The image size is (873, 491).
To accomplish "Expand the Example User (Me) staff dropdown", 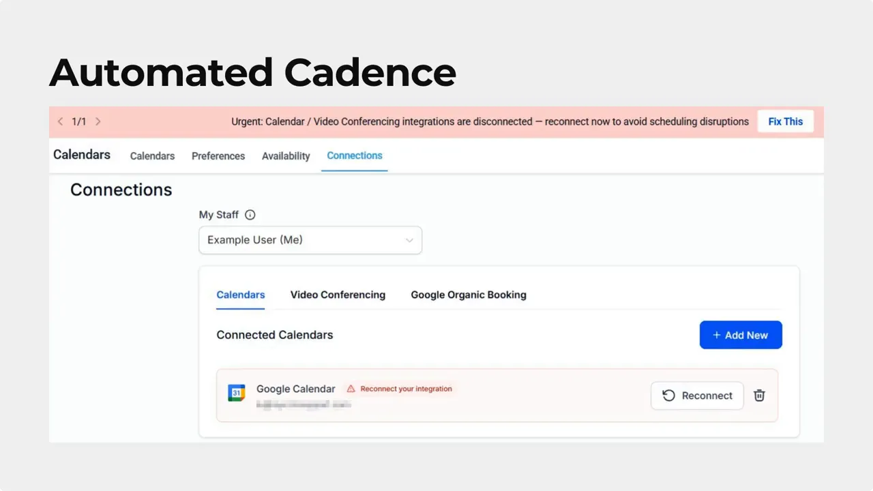I will (310, 240).
